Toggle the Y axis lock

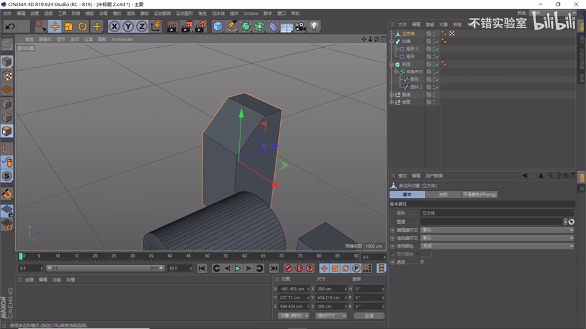(x=128, y=26)
